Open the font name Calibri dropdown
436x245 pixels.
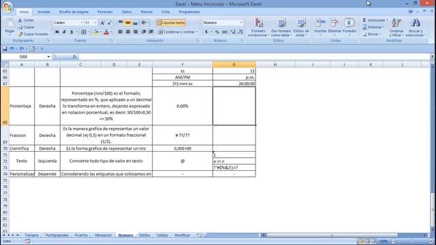coord(82,22)
